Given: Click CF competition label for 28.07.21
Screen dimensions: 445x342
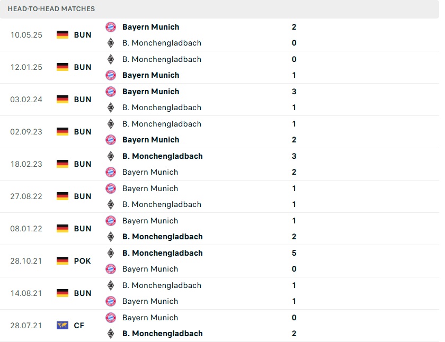Looking at the screenshot, I should click(x=79, y=326).
